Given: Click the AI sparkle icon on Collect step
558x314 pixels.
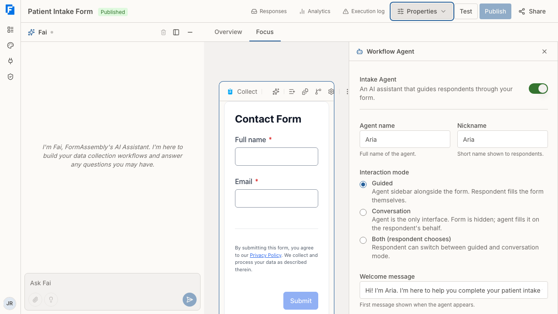Looking at the screenshot, I should [x=276, y=92].
